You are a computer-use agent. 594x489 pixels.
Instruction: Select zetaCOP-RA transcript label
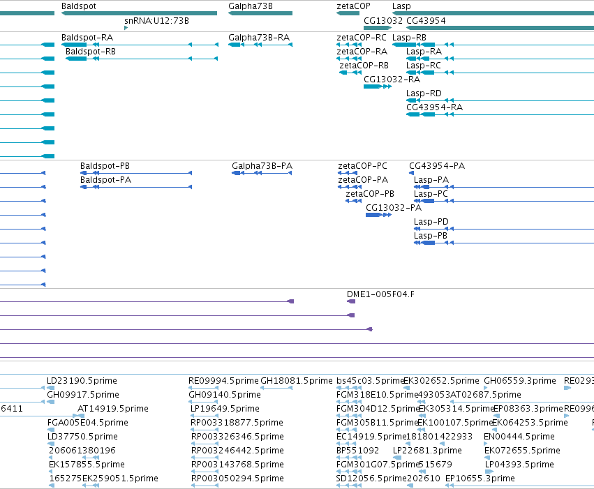coord(362,52)
